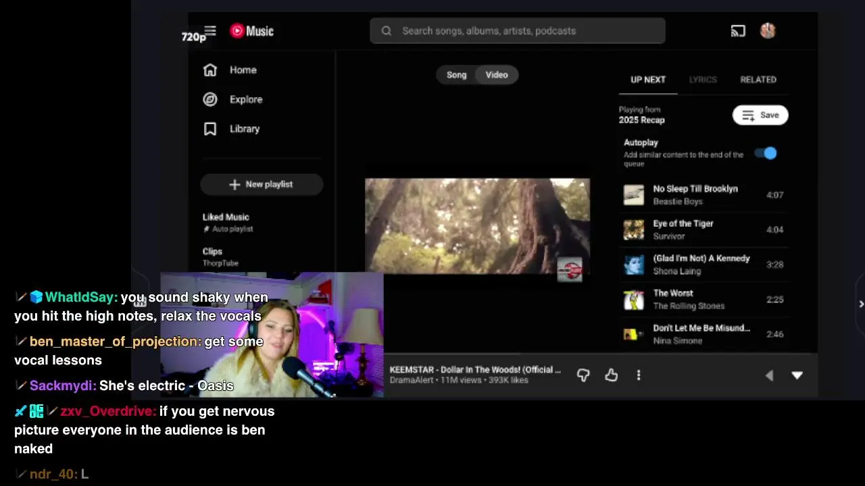
Task: Click the Shona Laing track thumbnail
Action: 634,265
